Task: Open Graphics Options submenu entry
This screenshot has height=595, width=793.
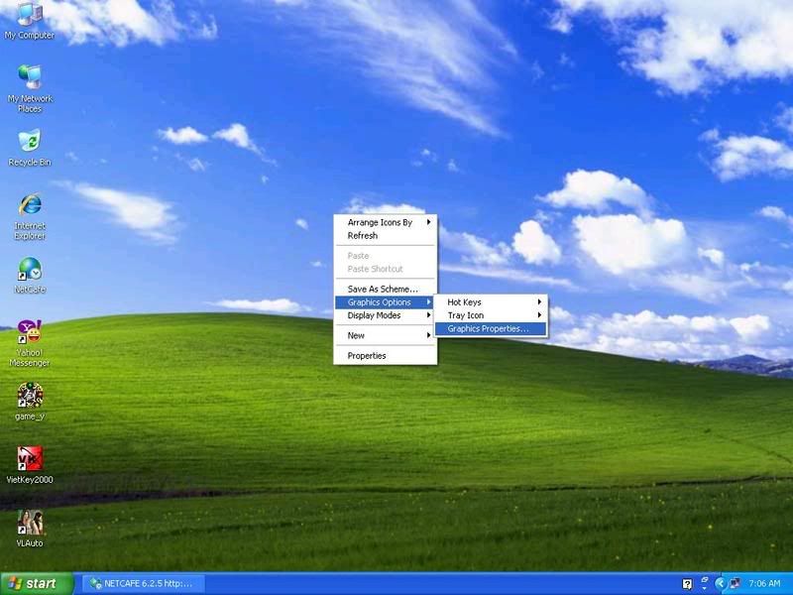Action: coord(386,302)
